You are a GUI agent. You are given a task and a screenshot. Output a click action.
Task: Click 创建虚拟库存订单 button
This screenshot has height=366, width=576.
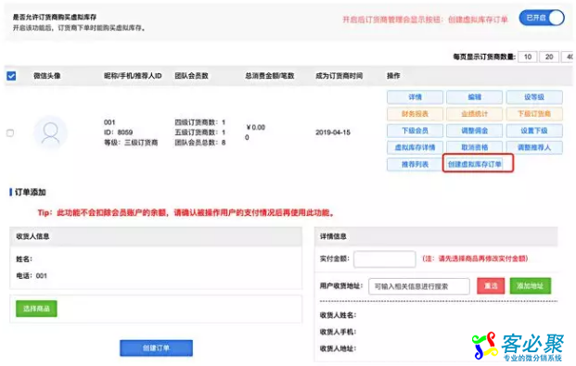(475, 164)
